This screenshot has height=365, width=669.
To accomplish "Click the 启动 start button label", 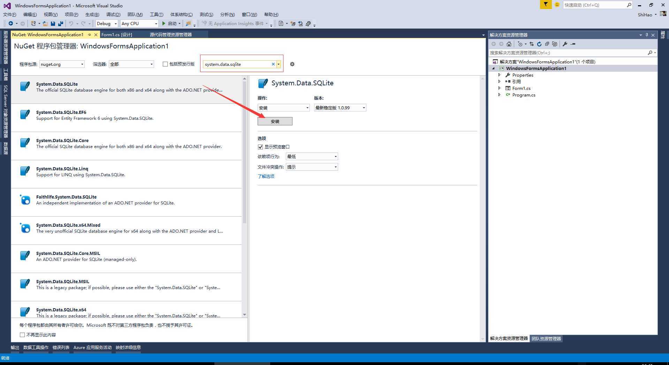I will 172,23.
